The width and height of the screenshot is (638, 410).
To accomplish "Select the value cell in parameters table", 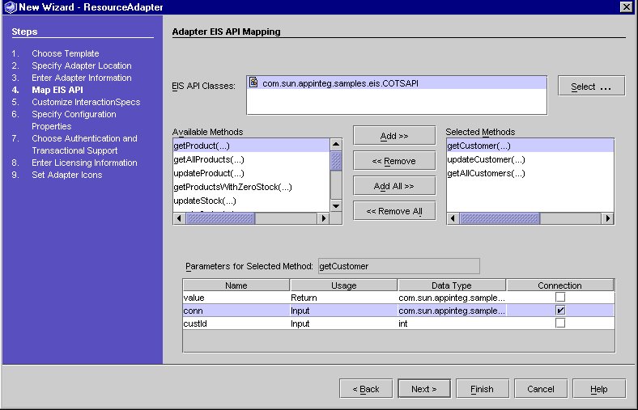I will pos(236,298).
